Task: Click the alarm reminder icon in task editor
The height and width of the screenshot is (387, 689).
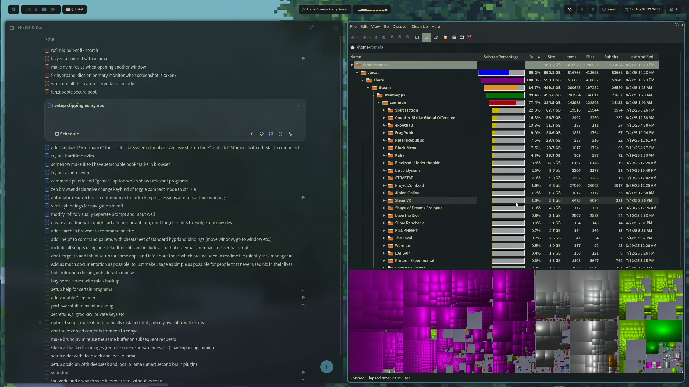Action: click(x=280, y=134)
